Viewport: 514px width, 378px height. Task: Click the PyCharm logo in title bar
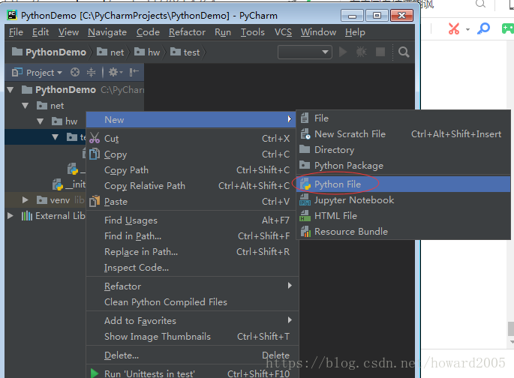(x=12, y=15)
